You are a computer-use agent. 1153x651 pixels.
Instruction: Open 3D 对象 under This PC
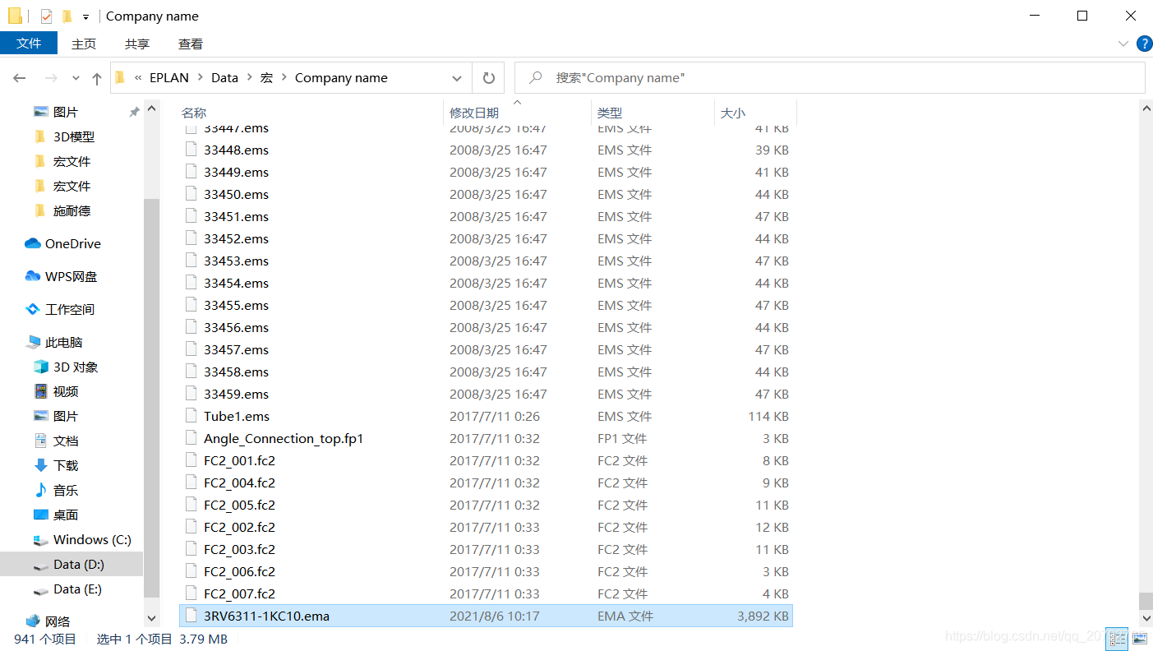[x=75, y=367]
